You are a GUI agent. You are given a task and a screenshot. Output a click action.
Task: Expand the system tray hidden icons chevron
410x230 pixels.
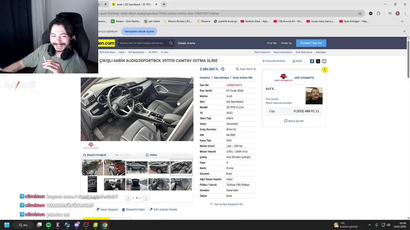coord(369,225)
